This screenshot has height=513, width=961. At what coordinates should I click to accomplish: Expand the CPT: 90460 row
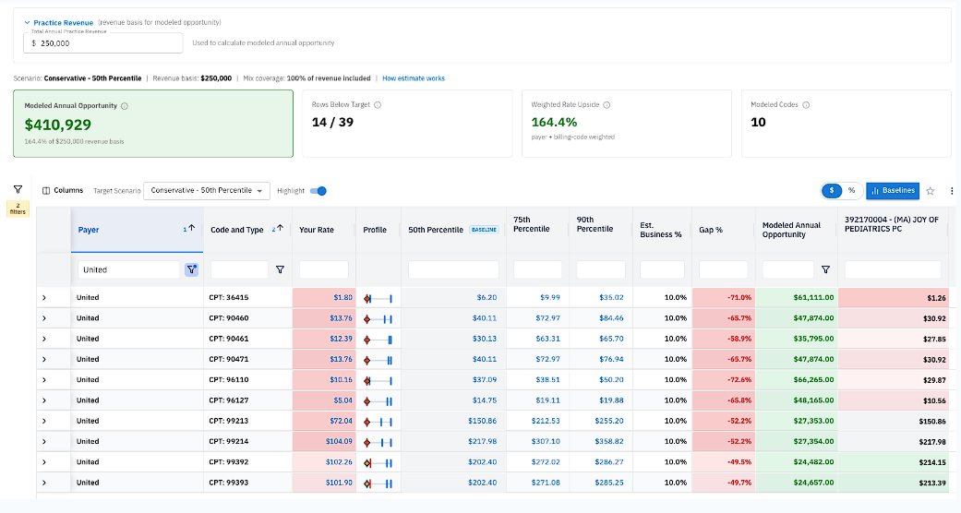point(44,318)
